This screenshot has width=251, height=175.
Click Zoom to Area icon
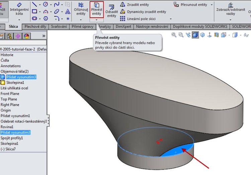[181, 35]
